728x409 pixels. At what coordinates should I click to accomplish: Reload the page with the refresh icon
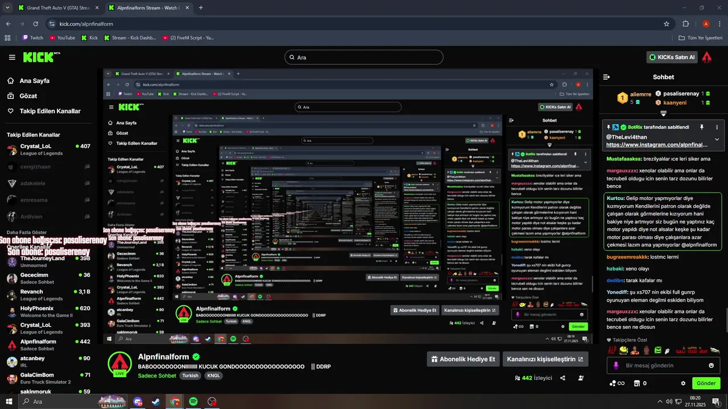click(x=35, y=24)
